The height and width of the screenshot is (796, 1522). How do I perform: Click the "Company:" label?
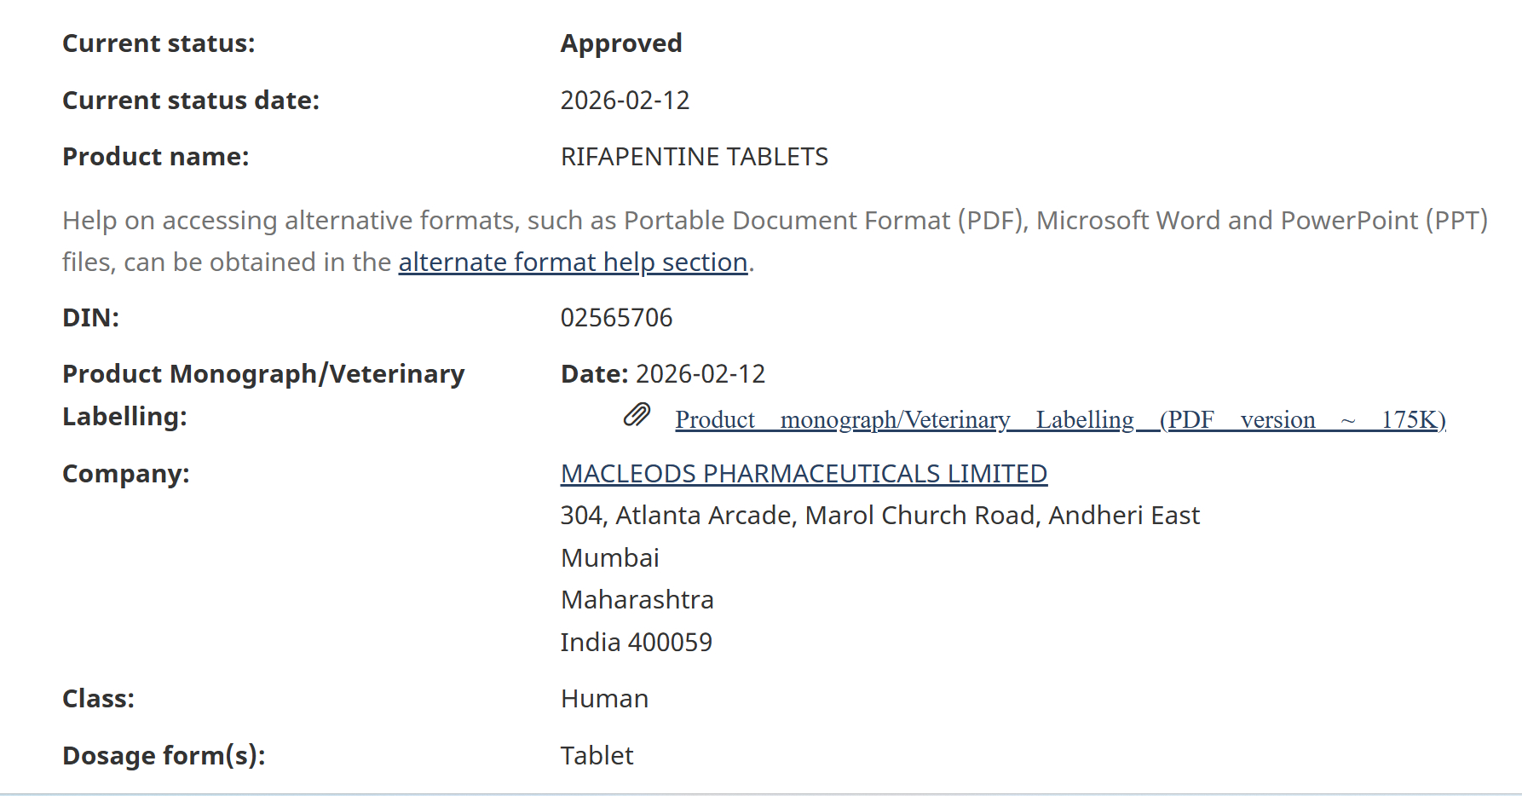tap(125, 474)
